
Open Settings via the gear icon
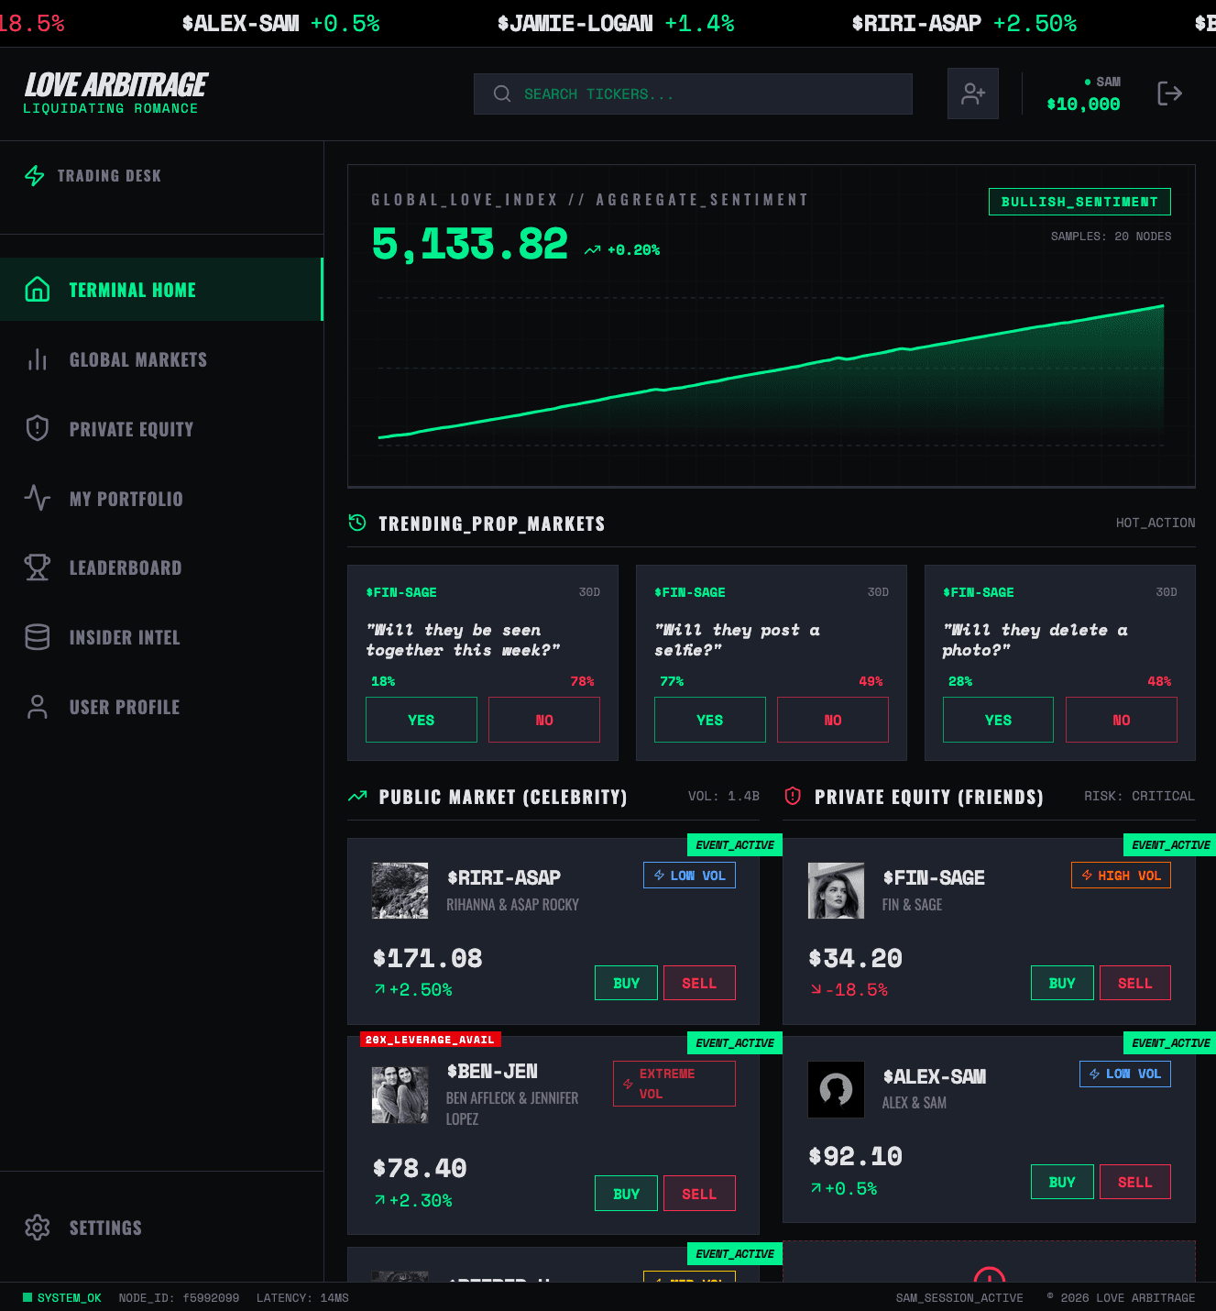coord(38,1228)
